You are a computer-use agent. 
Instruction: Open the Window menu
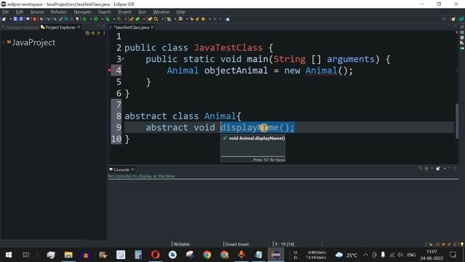161,12
